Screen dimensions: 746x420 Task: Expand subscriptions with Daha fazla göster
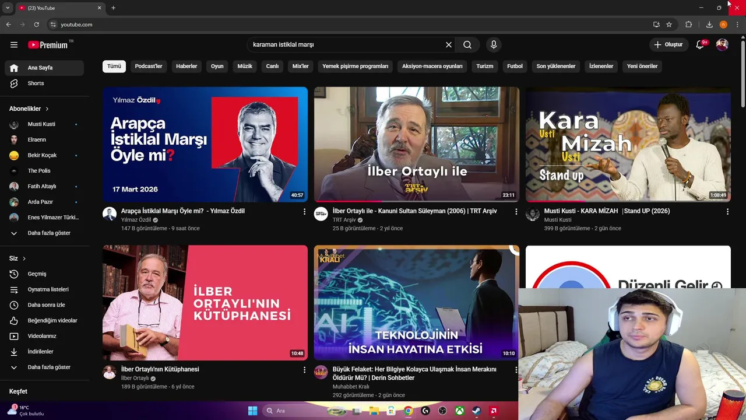[x=44, y=233]
